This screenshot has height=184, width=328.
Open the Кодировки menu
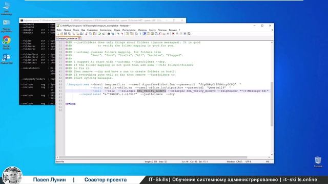point(92,30)
